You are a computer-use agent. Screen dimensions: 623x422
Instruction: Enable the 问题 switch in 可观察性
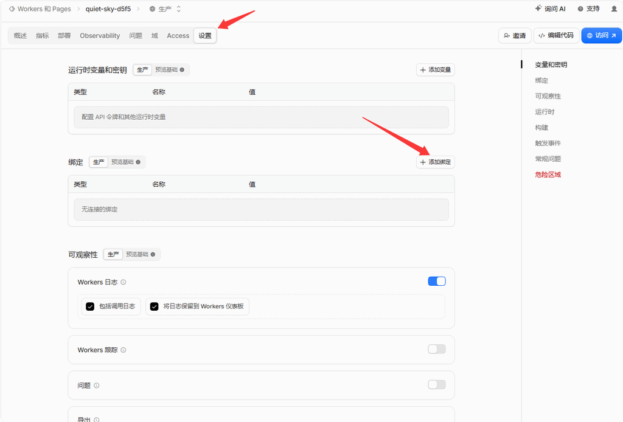437,385
